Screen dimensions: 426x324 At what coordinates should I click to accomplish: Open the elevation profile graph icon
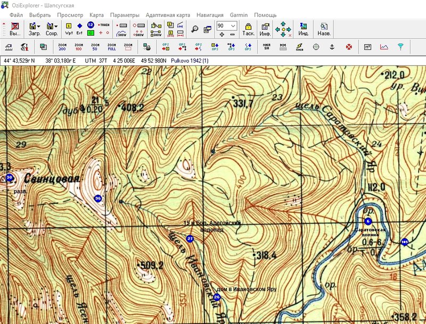click(x=384, y=47)
